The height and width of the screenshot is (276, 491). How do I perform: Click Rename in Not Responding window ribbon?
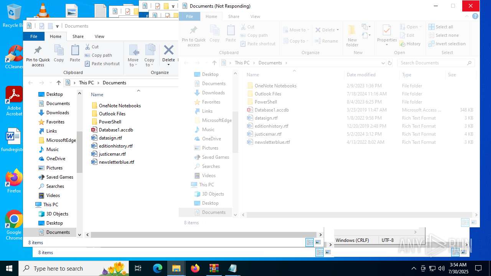326,41
